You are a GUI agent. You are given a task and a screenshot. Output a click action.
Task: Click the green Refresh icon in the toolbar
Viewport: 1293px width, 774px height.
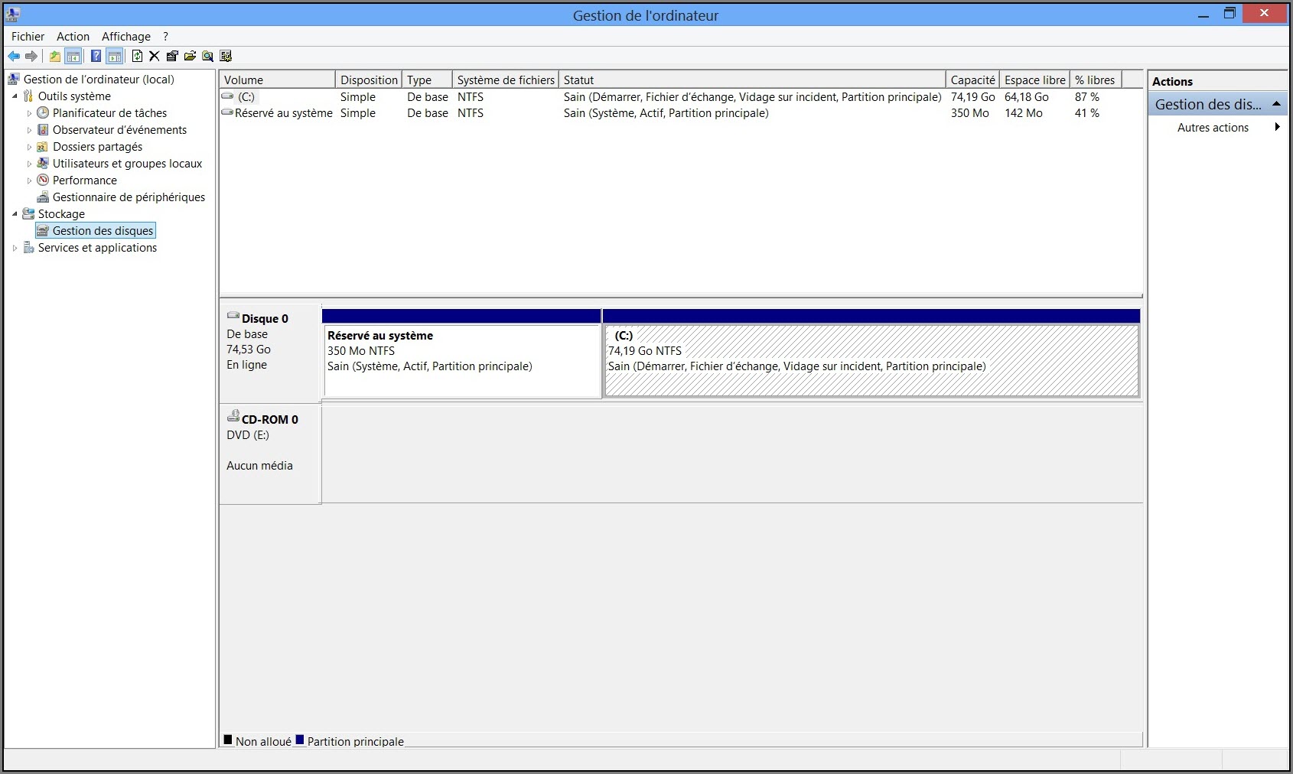pyautogui.click(x=137, y=56)
